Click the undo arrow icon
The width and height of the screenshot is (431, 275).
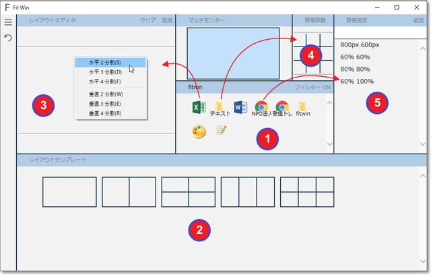(8, 38)
